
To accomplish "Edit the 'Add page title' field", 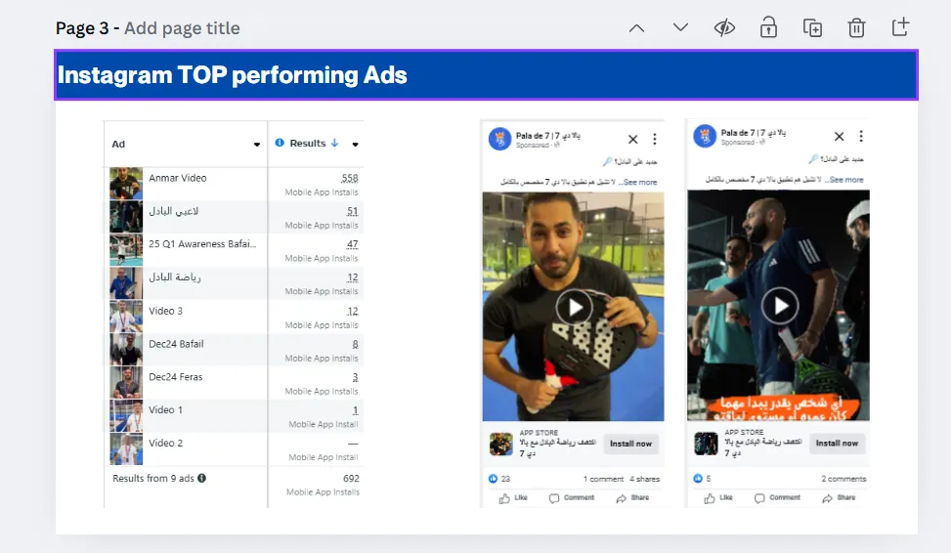I will (x=182, y=28).
